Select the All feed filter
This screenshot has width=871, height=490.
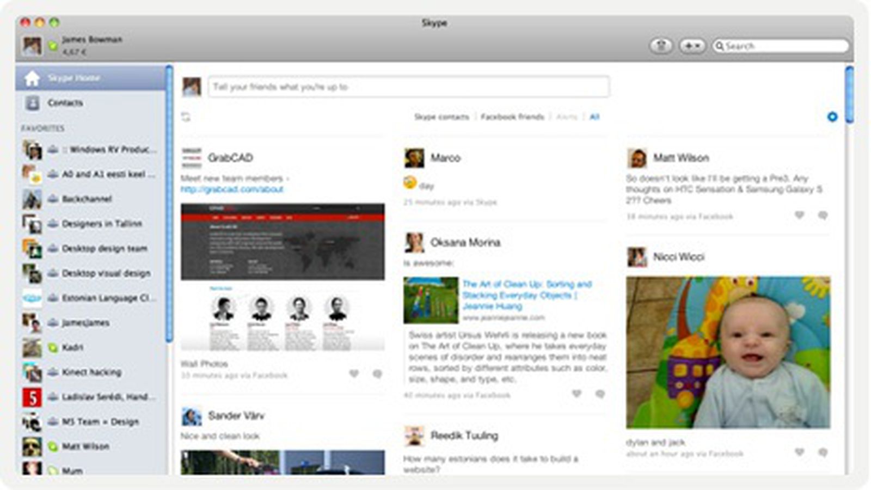[594, 117]
